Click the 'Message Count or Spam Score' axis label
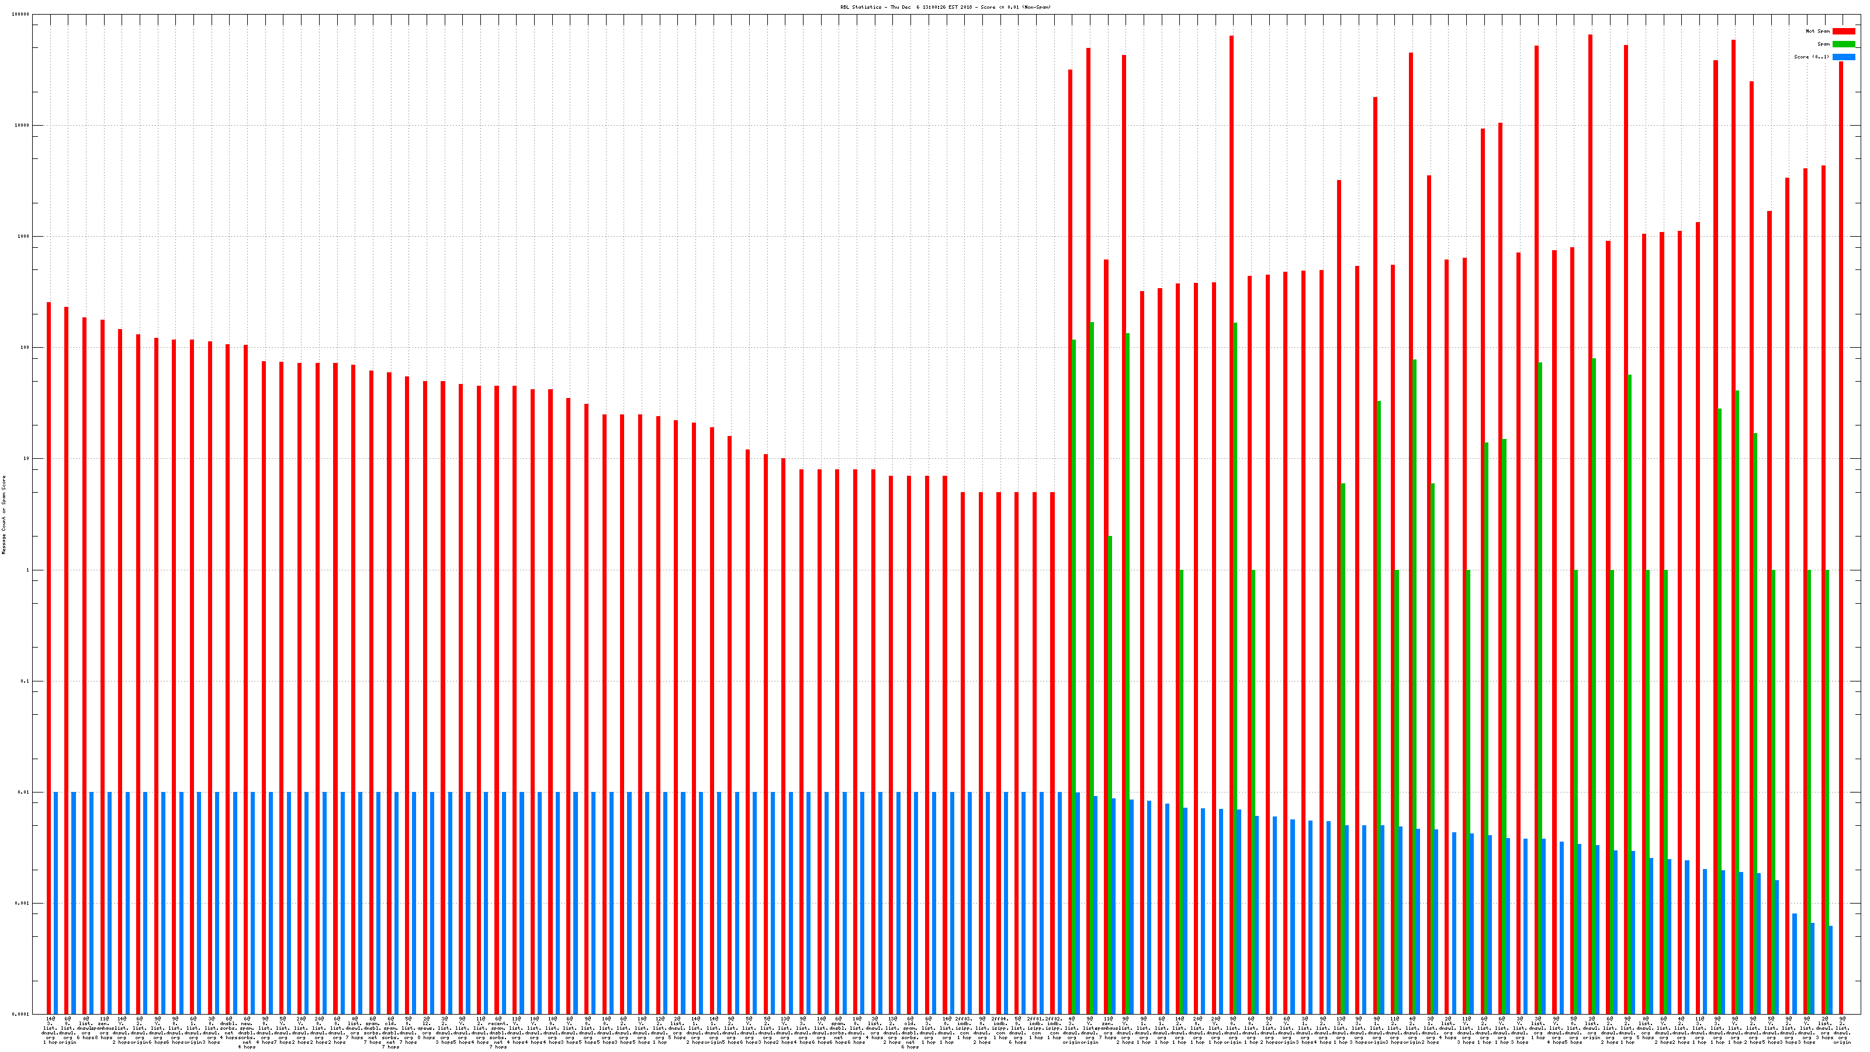The image size is (1870, 1052). point(4,515)
